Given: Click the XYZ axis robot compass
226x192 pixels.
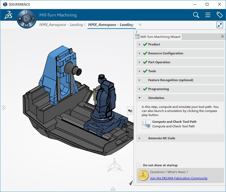Looking at the screenshot, I should click(x=115, y=165).
